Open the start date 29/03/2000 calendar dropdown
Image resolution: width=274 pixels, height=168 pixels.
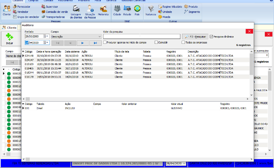pyautogui.click(x=47, y=36)
